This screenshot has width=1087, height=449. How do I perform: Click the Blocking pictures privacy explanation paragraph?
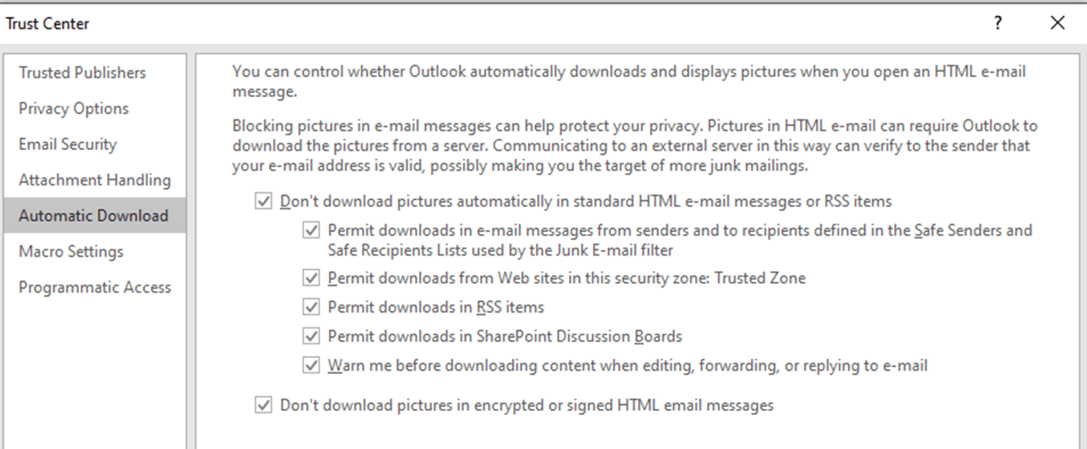coord(632,146)
